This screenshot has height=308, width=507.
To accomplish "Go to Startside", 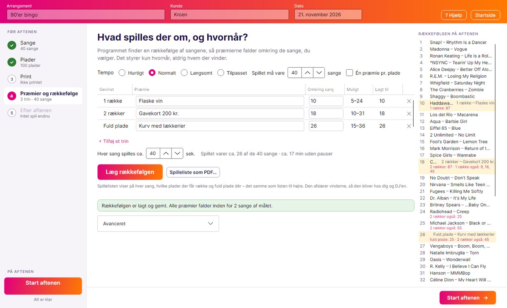I will 486,15.
